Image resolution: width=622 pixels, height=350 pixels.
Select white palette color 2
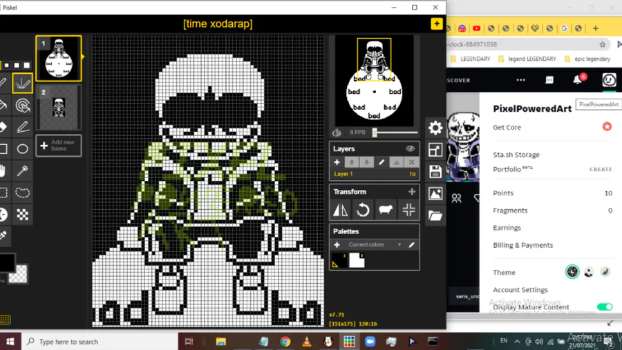coord(357,260)
